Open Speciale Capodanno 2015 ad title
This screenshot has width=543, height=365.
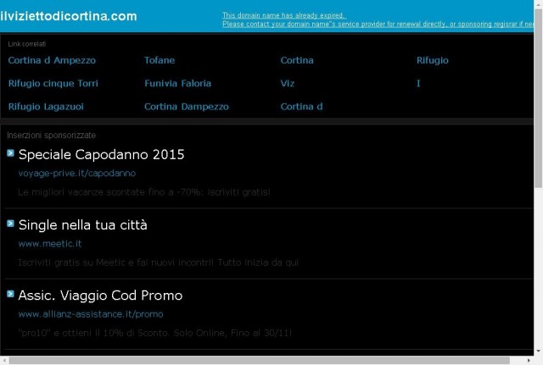102,154
